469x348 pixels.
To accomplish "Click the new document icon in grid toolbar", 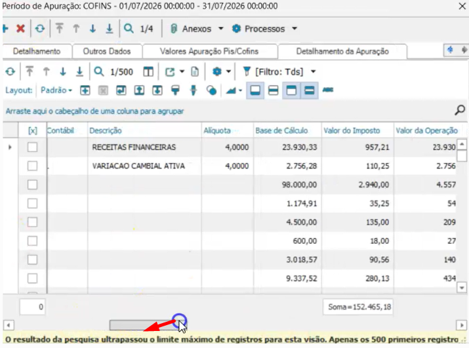I will click(195, 71).
